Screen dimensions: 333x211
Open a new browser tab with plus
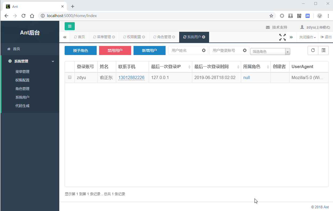coord(73,6)
